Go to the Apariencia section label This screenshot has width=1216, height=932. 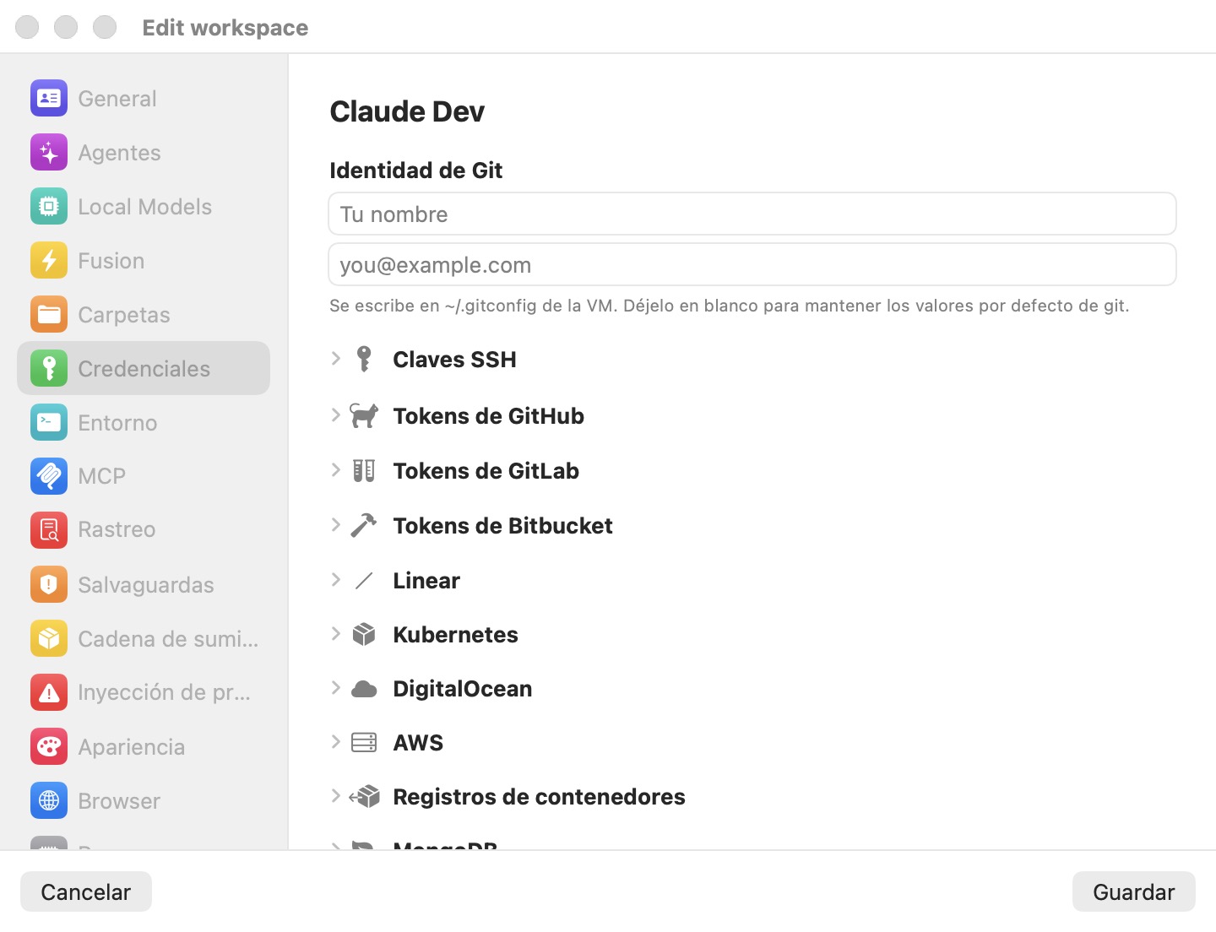point(132,747)
